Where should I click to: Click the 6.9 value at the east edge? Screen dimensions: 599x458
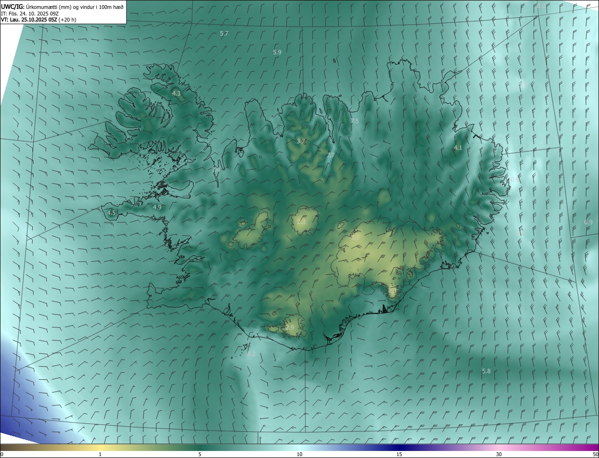[x=588, y=222]
